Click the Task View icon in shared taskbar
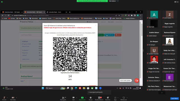This screenshot has width=180, height=101. coord(68,88)
